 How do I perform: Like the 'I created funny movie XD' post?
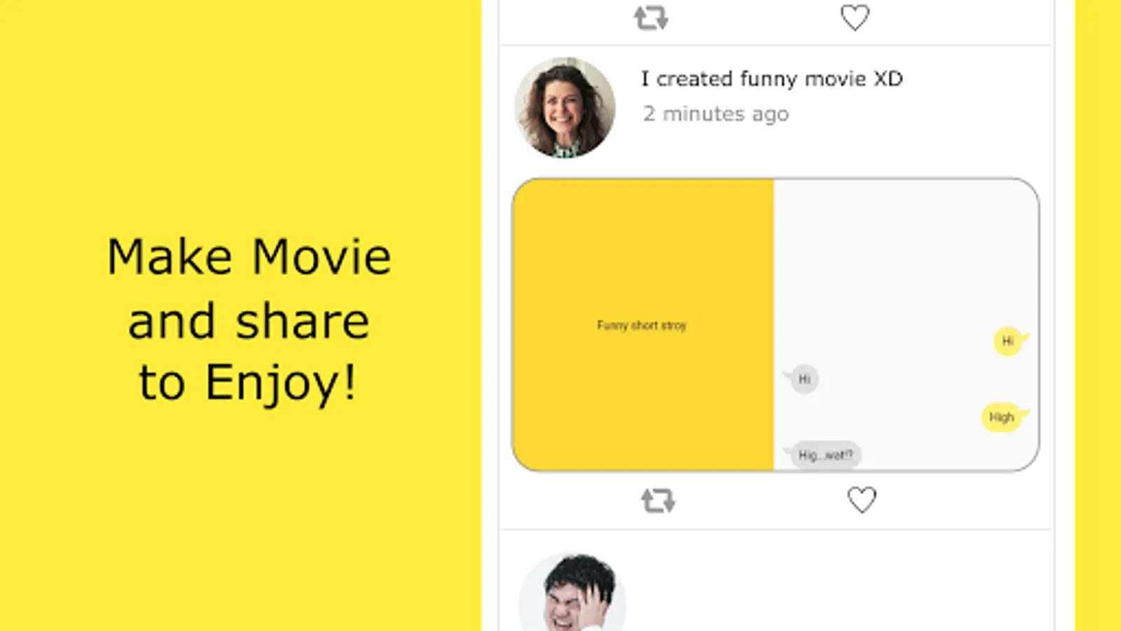coord(862,500)
